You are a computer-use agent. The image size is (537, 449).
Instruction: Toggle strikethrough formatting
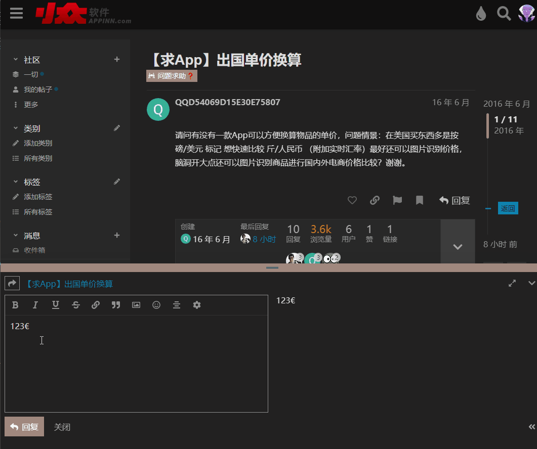76,305
